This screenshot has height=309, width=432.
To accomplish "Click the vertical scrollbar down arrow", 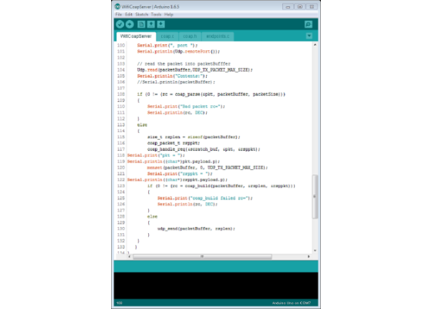I will [315, 250].
